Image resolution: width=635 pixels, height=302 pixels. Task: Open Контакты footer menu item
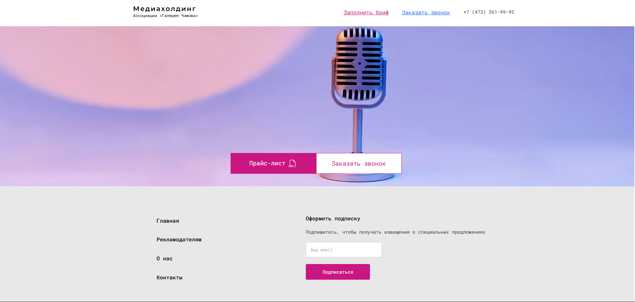click(x=169, y=278)
